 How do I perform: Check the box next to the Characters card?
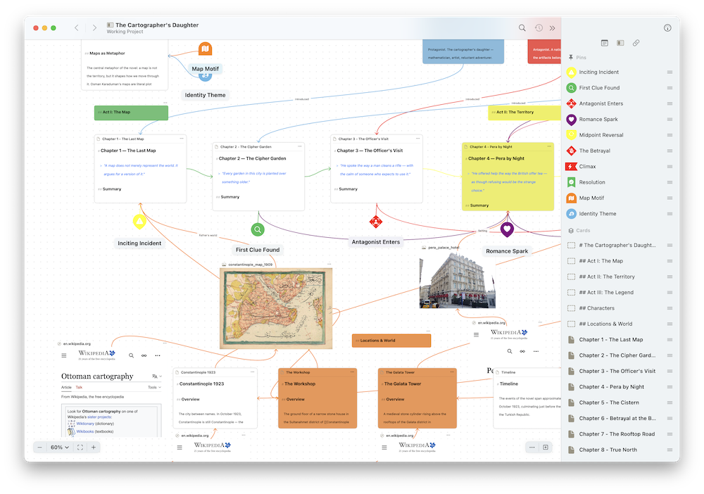click(572, 308)
